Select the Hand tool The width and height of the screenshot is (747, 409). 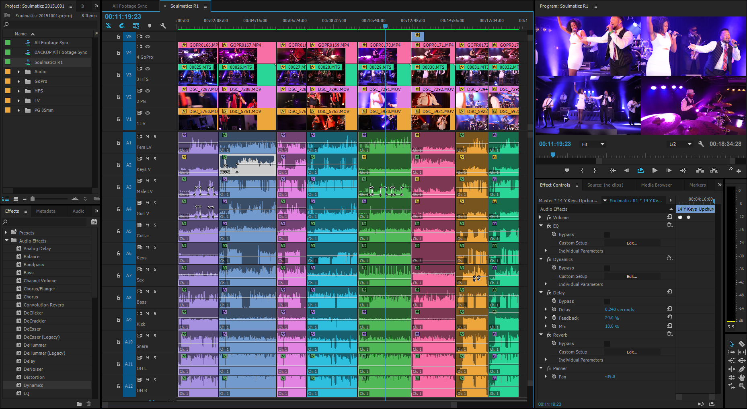[742, 378]
